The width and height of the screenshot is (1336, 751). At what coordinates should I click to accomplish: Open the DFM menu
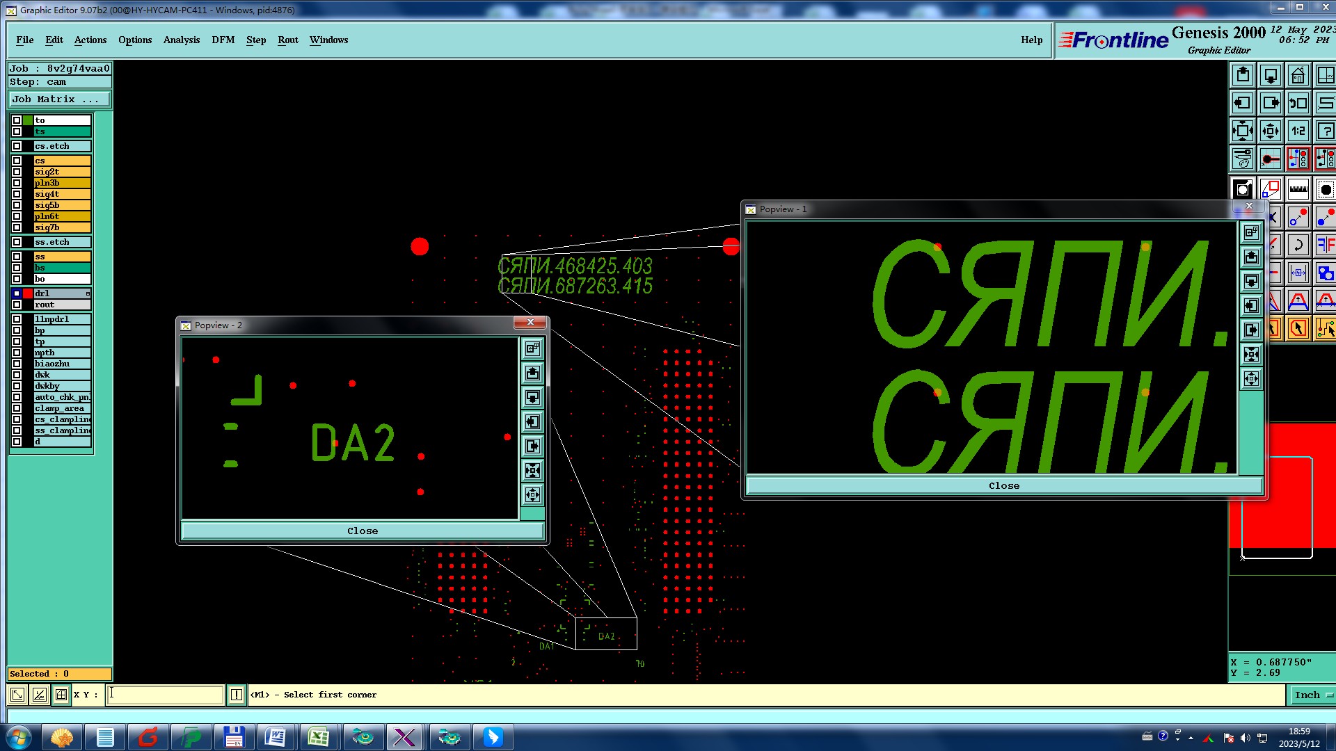coord(223,40)
